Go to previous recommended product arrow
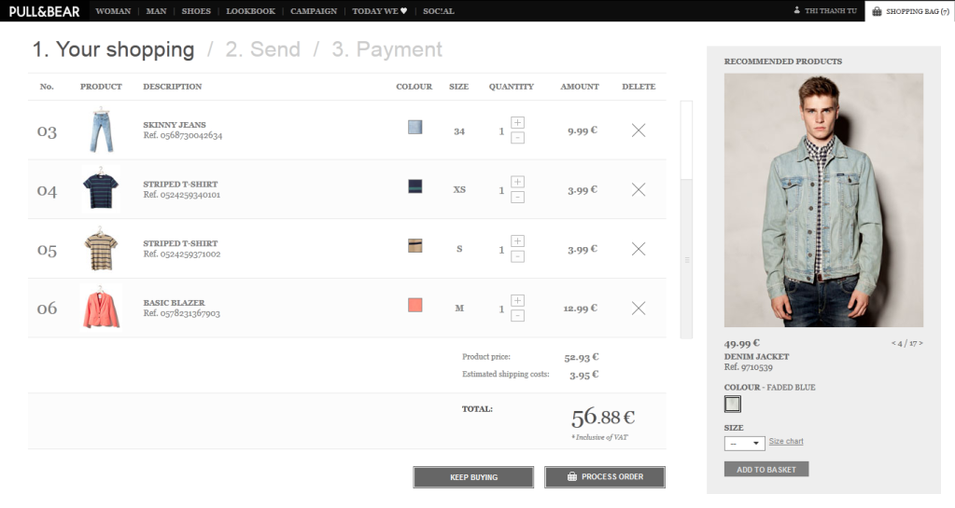 (x=893, y=344)
